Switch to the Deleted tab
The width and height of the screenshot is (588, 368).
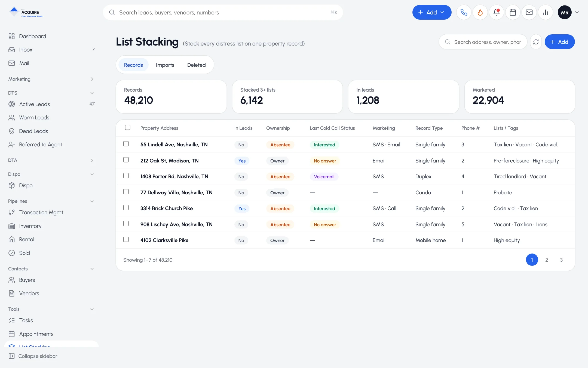pyautogui.click(x=196, y=65)
